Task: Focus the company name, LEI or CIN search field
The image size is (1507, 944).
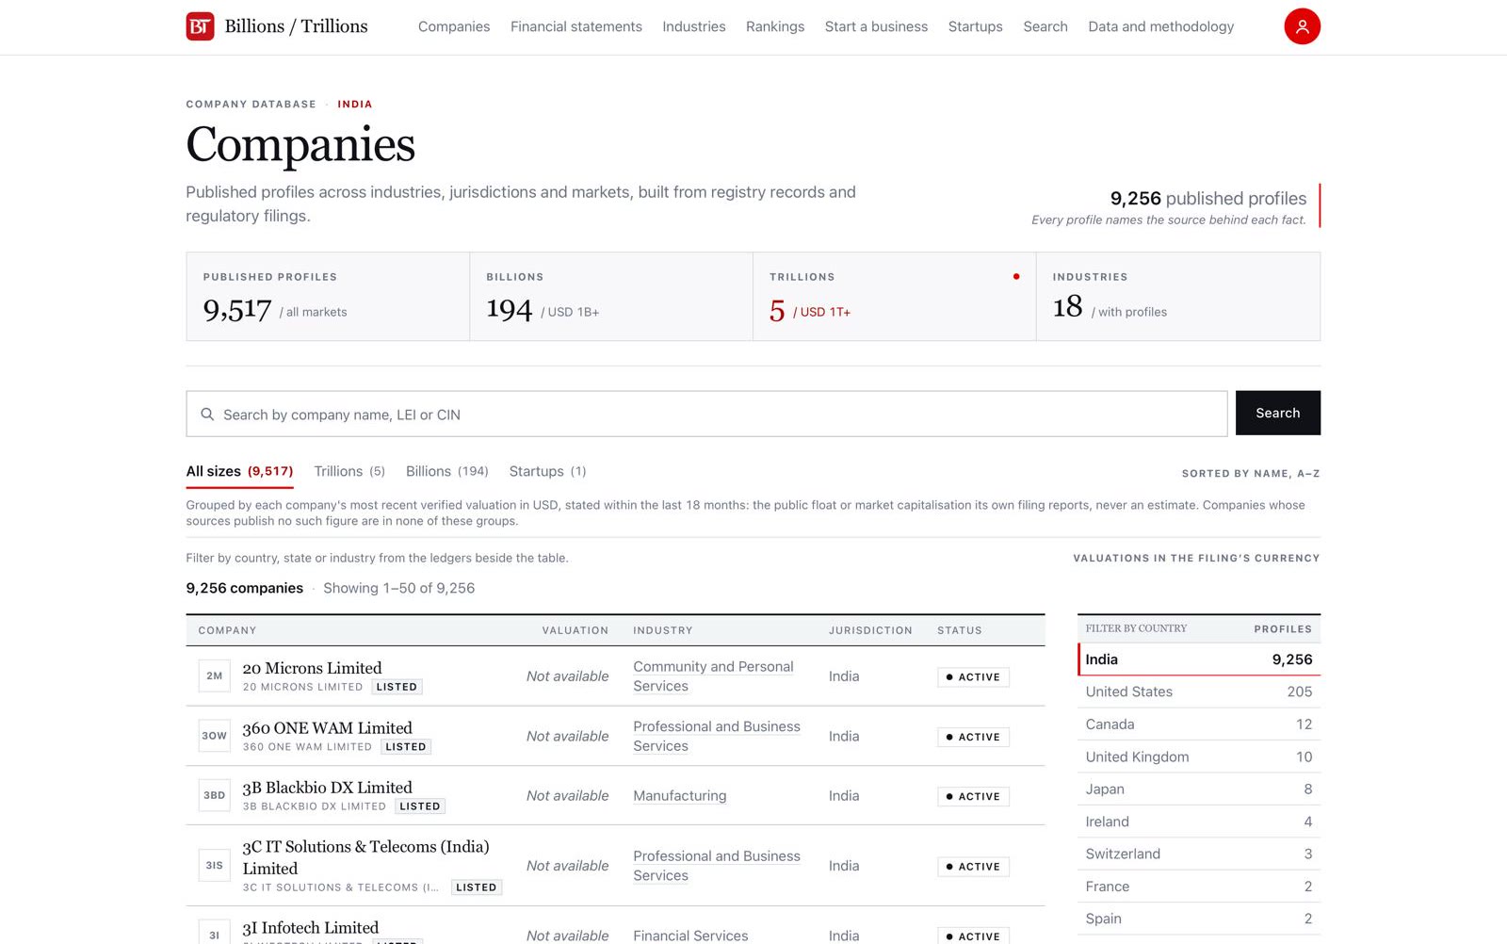Action: point(706,414)
